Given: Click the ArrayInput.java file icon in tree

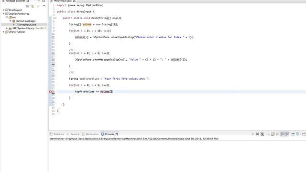Looking at the screenshot, I should coord(17,24).
